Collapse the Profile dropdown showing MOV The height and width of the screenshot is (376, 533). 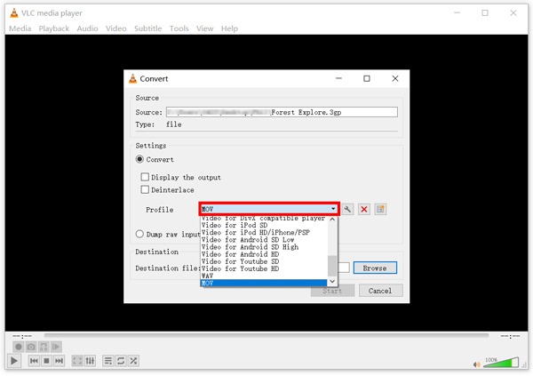269,209
